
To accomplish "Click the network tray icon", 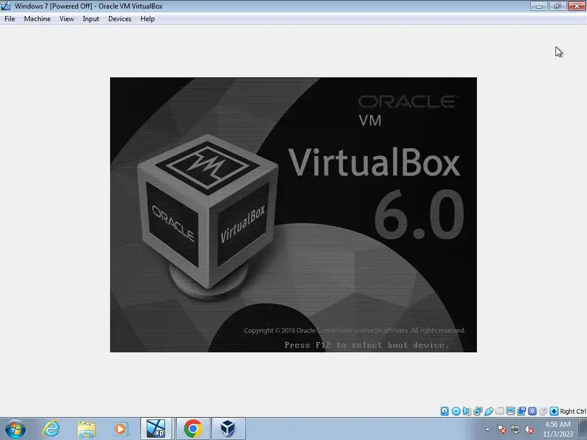I will tap(515, 429).
